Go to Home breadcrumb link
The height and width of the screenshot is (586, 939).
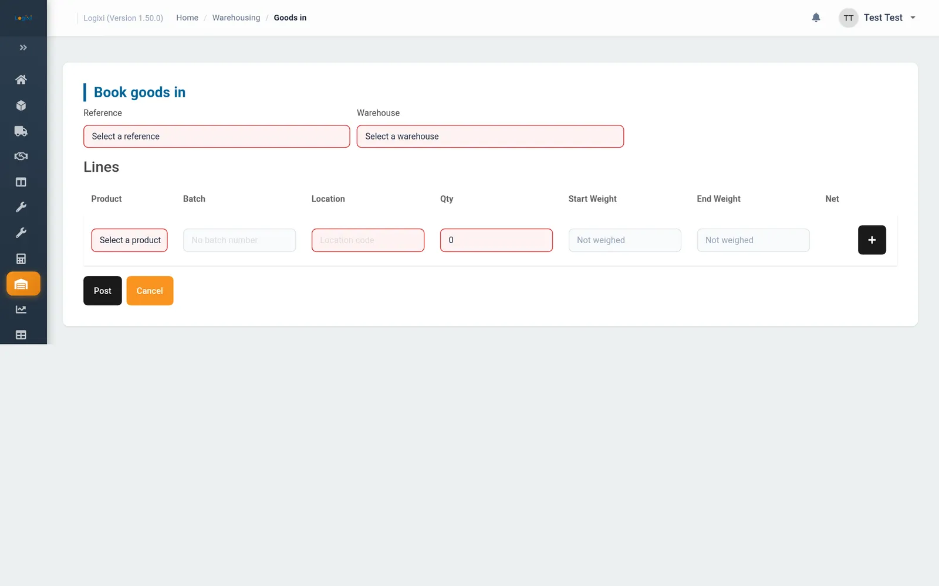pyautogui.click(x=187, y=18)
